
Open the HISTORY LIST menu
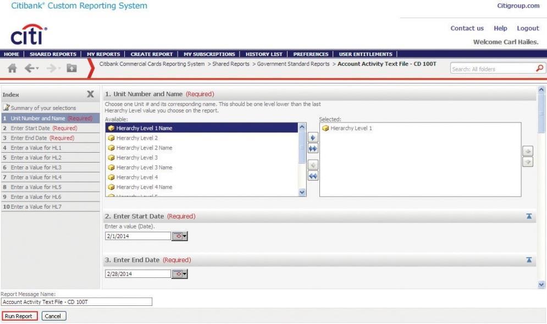[x=264, y=54]
